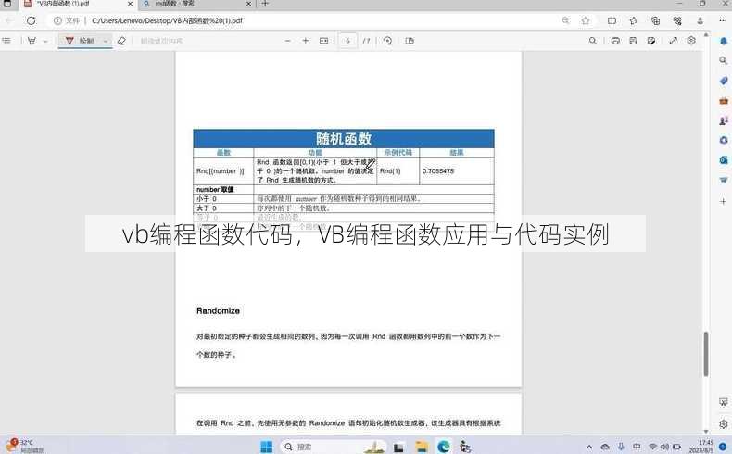
Task: Expand the 绘制 draw options dropdown
Action: (x=106, y=41)
